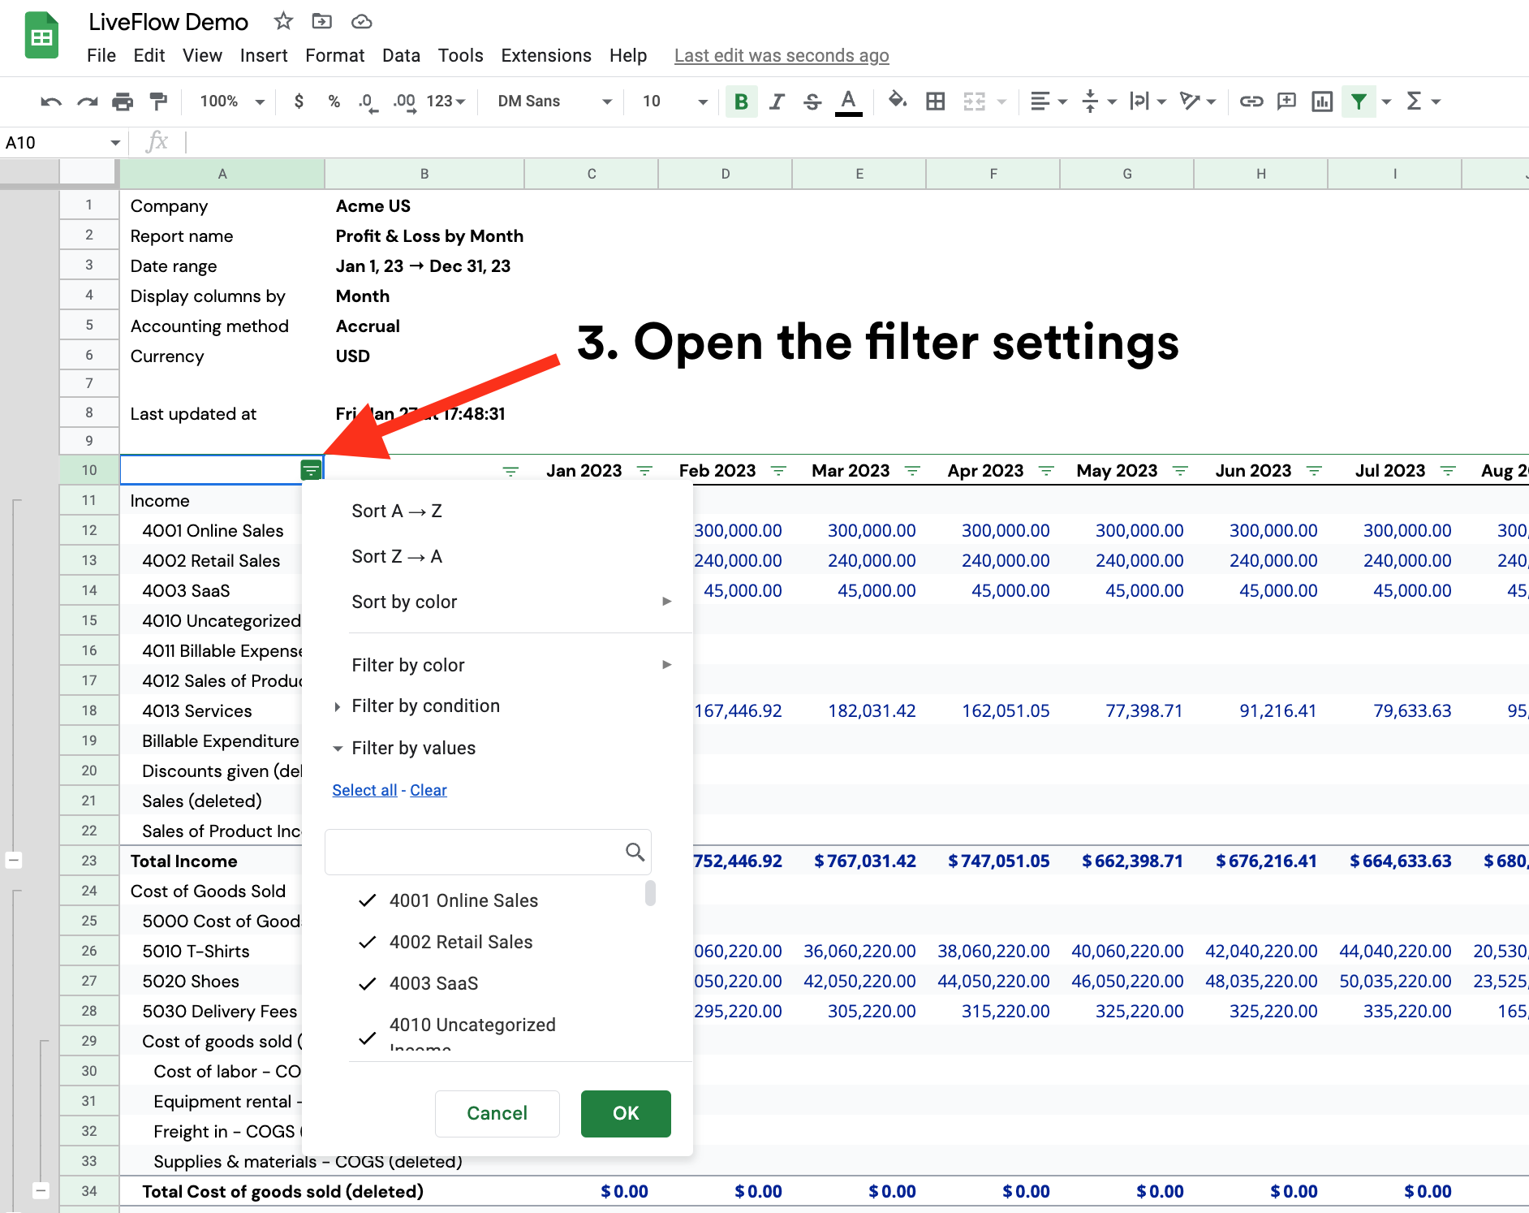
Task: Move the document to a folder
Action: [322, 21]
